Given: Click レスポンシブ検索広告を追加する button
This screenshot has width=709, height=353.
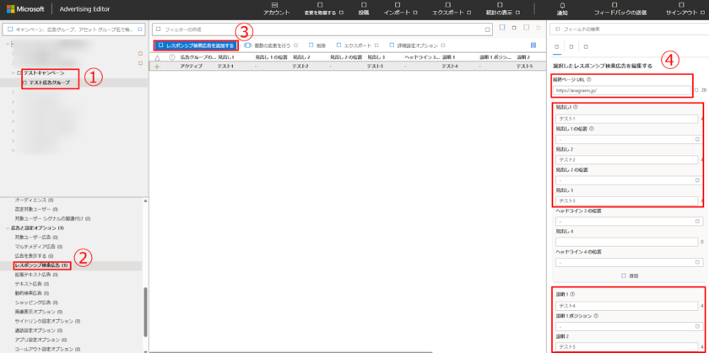Looking at the screenshot, I should pos(195,45).
